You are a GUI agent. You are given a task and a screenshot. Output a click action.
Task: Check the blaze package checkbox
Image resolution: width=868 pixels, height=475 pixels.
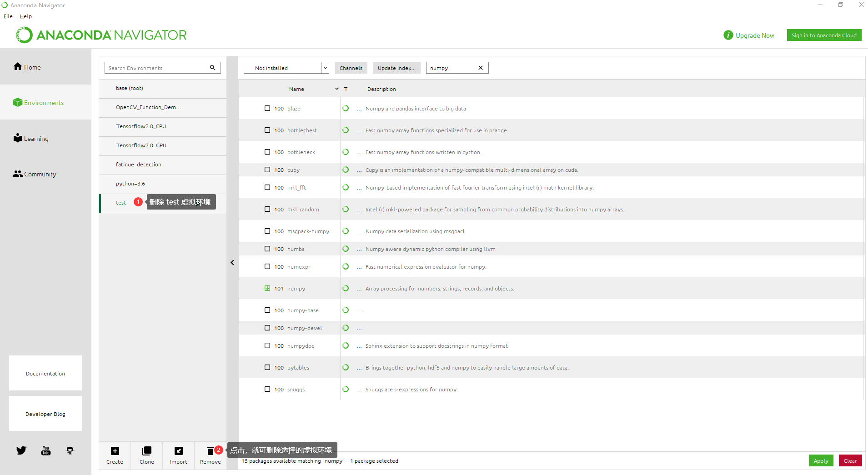click(x=267, y=108)
